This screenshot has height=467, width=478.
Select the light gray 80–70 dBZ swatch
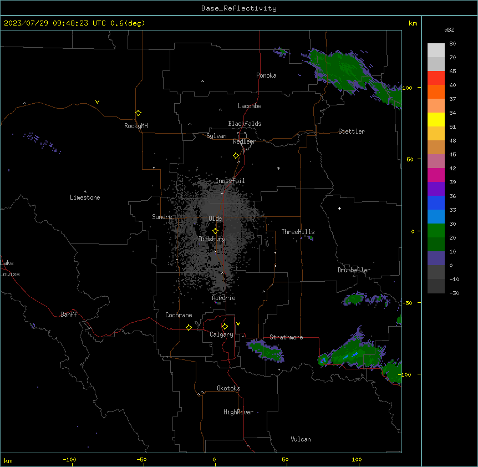click(x=436, y=50)
